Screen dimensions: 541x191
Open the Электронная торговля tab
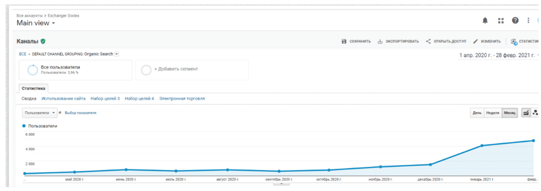coord(182,98)
